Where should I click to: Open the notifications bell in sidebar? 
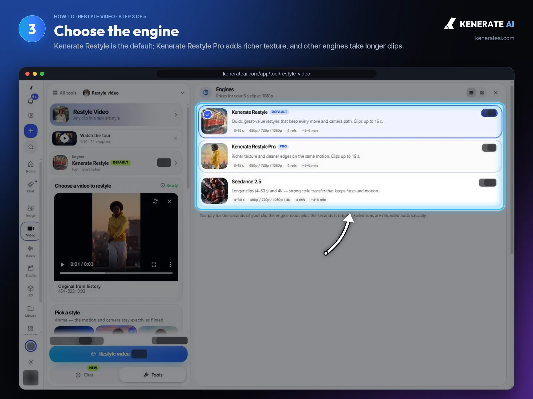31,101
